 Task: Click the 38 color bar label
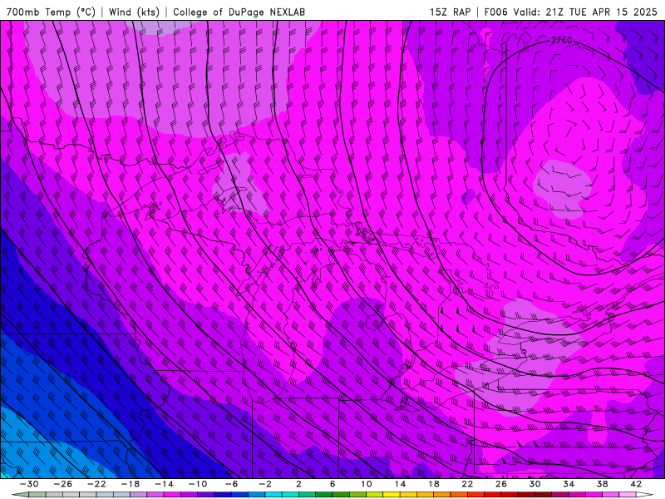coord(602,484)
